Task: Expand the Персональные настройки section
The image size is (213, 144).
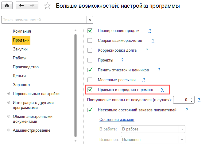Action: pos(9,94)
